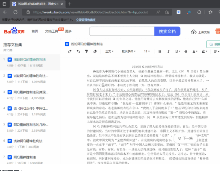The width and height of the screenshot is (220, 171).
Task: Click the 搜索文档 search button
Action: click(167, 31)
